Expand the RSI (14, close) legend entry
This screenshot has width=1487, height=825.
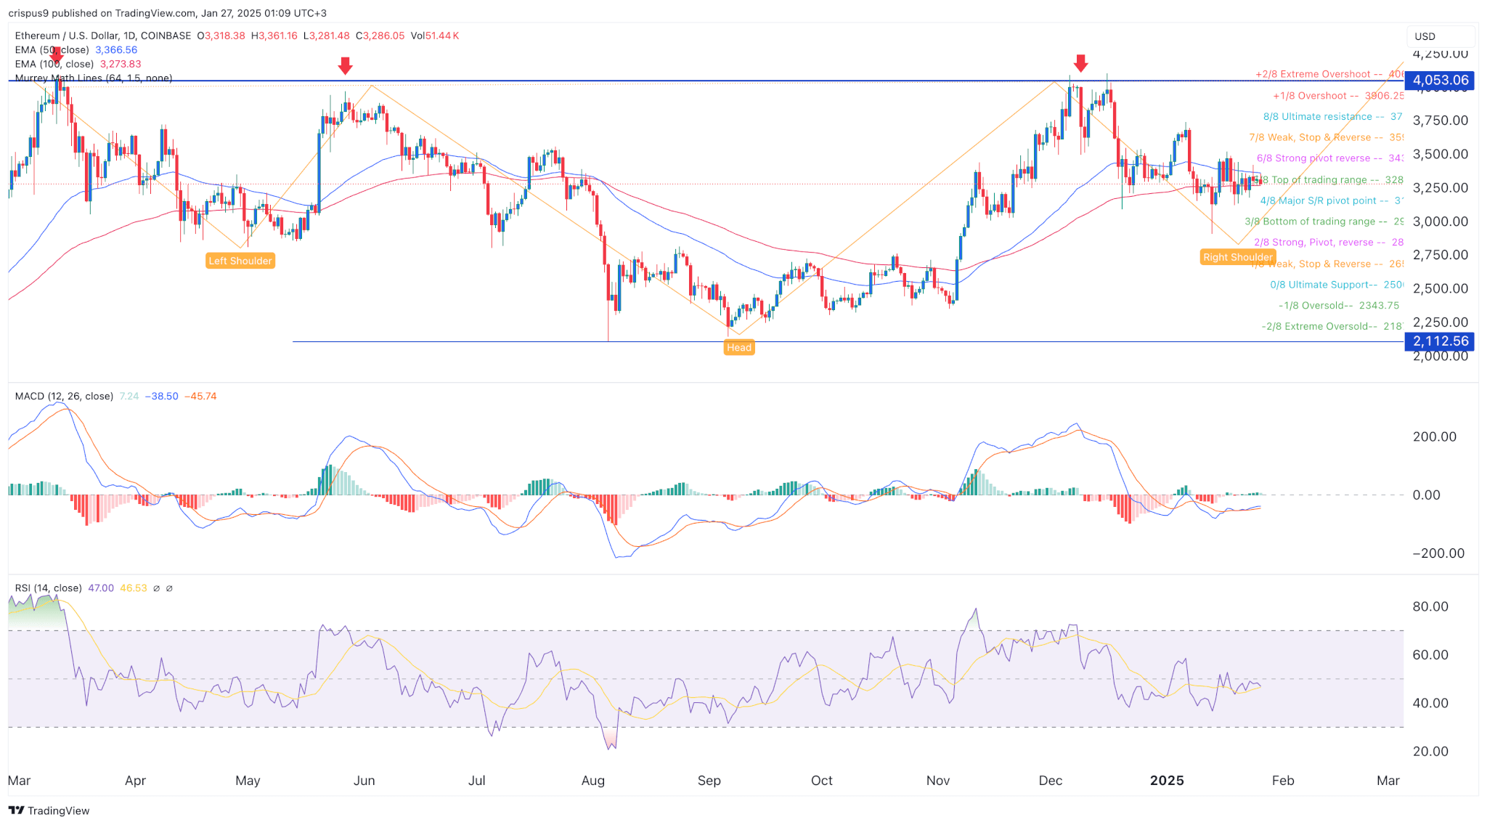(x=49, y=588)
